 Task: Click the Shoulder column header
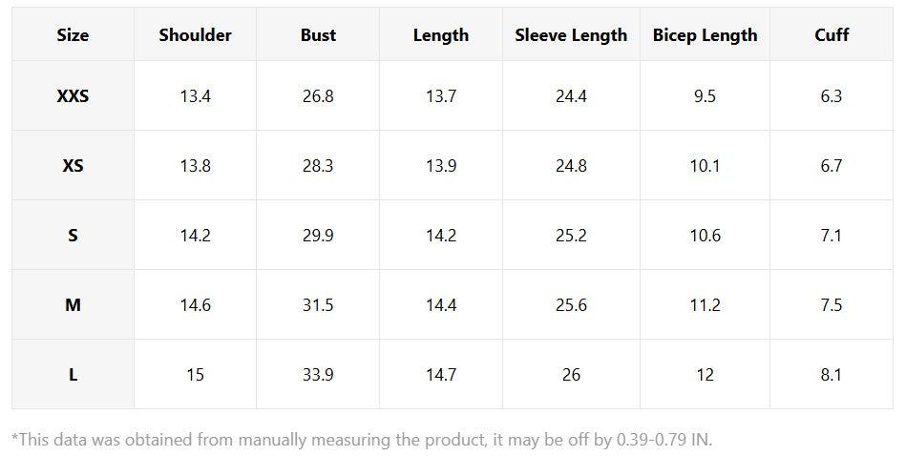(195, 35)
